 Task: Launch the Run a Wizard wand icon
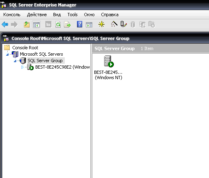[x=114, y=24]
